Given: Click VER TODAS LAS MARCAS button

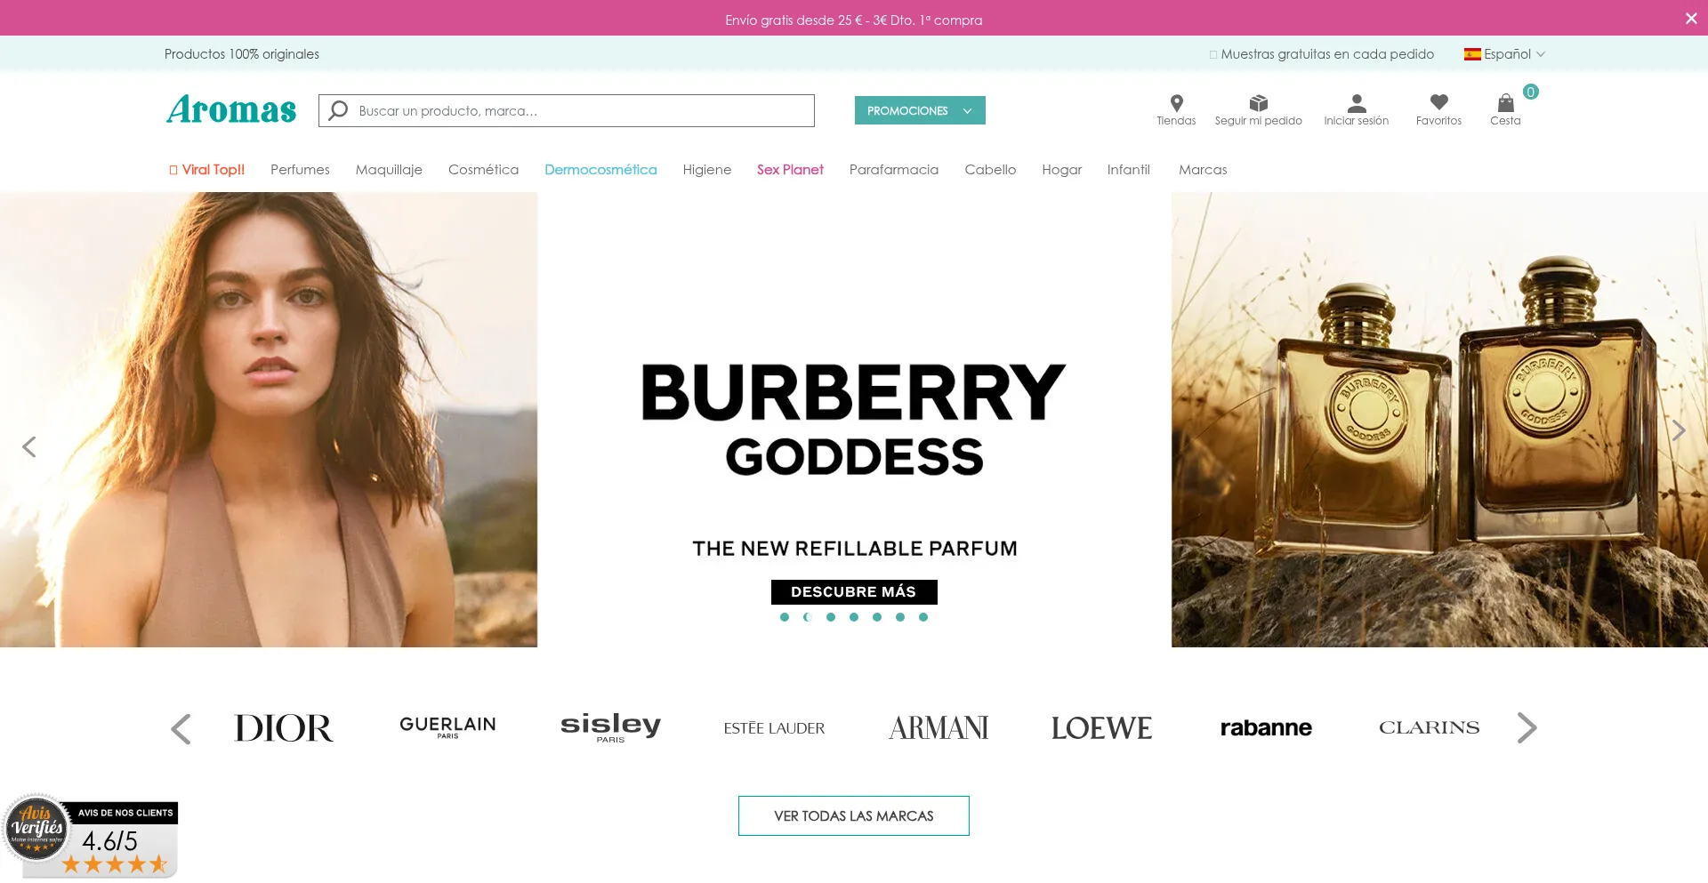Looking at the screenshot, I should pos(854,815).
